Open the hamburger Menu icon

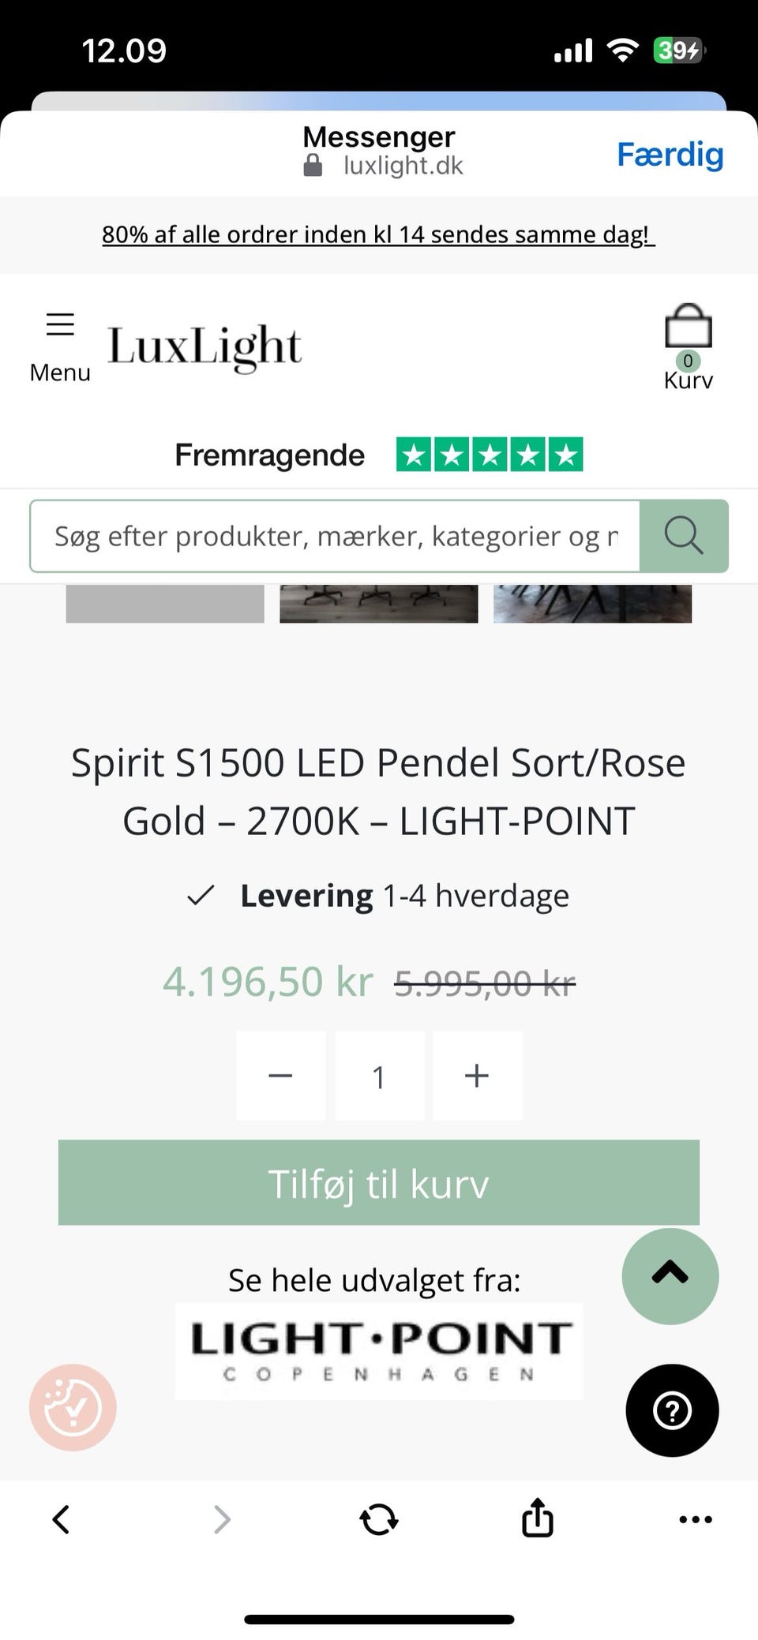pos(60,325)
